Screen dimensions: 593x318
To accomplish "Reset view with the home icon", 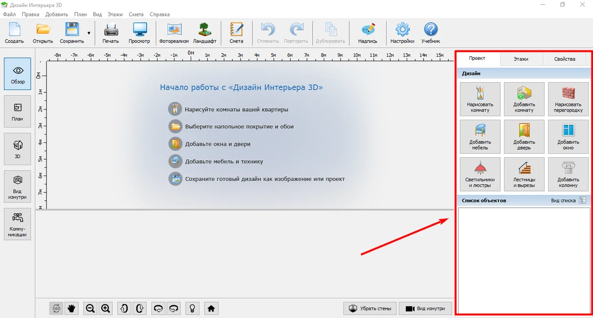I will click(211, 308).
